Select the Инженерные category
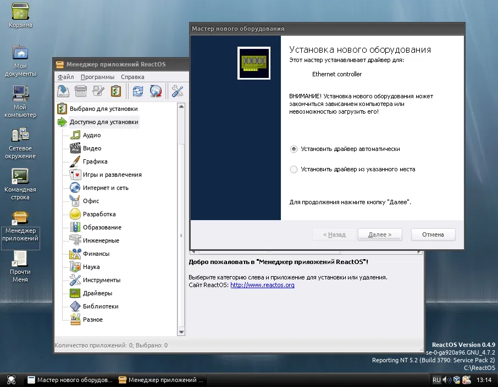The width and height of the screenshot is (498, 387). (x=101, y=240)
